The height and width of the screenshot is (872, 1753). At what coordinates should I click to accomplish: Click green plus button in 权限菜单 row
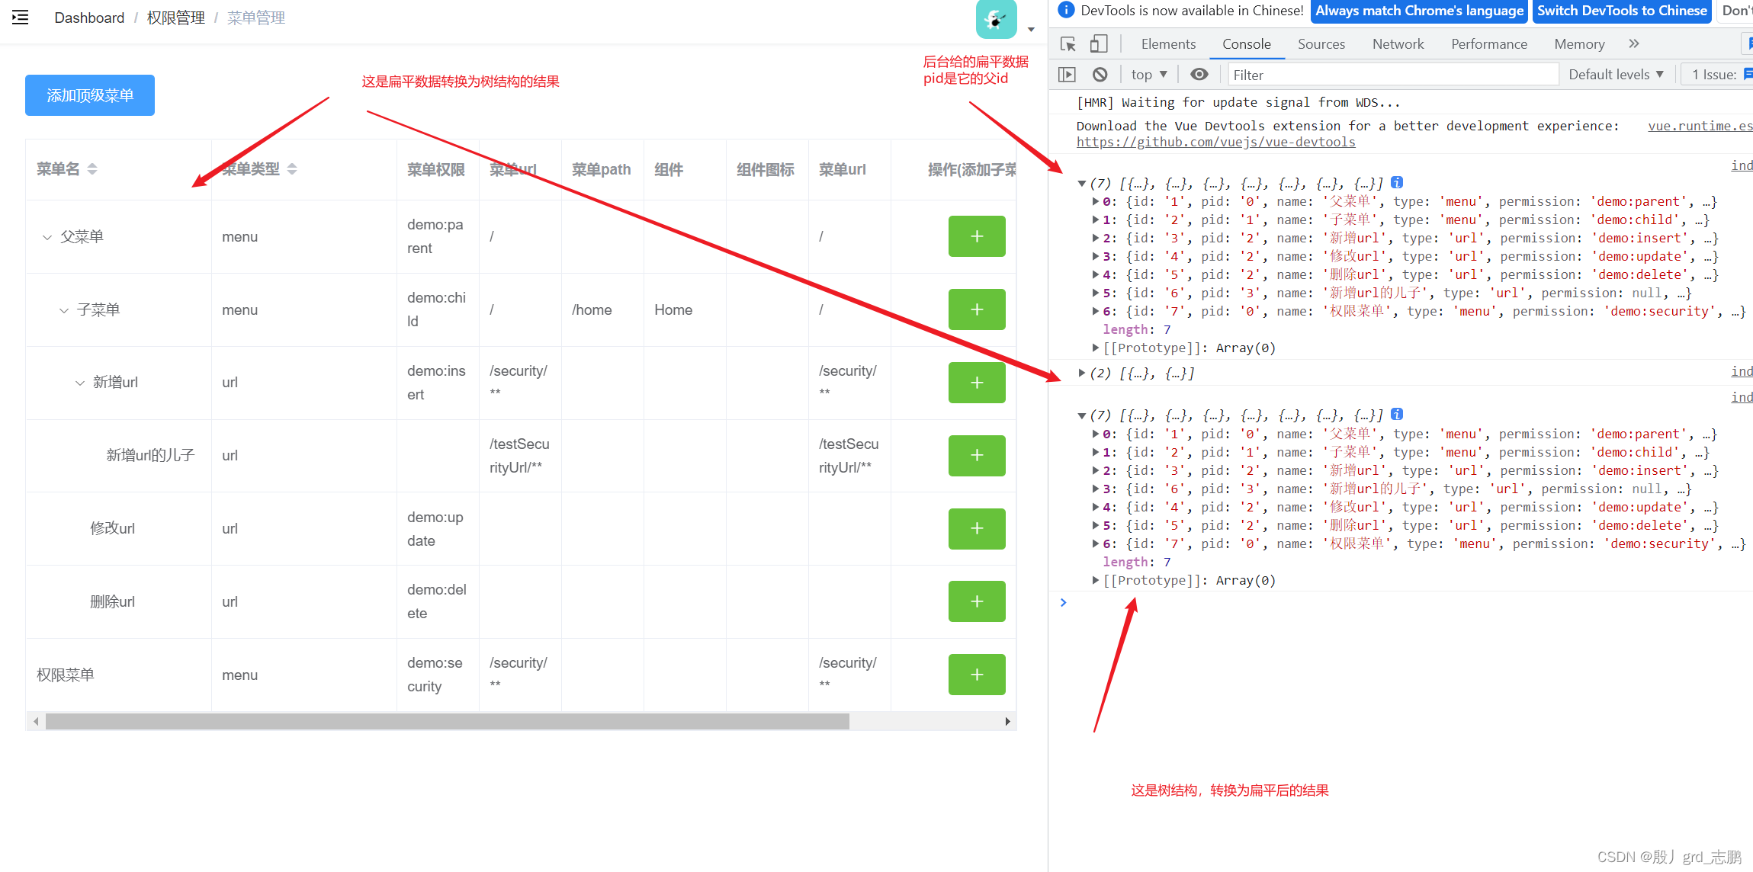click(x=976, y=675)
